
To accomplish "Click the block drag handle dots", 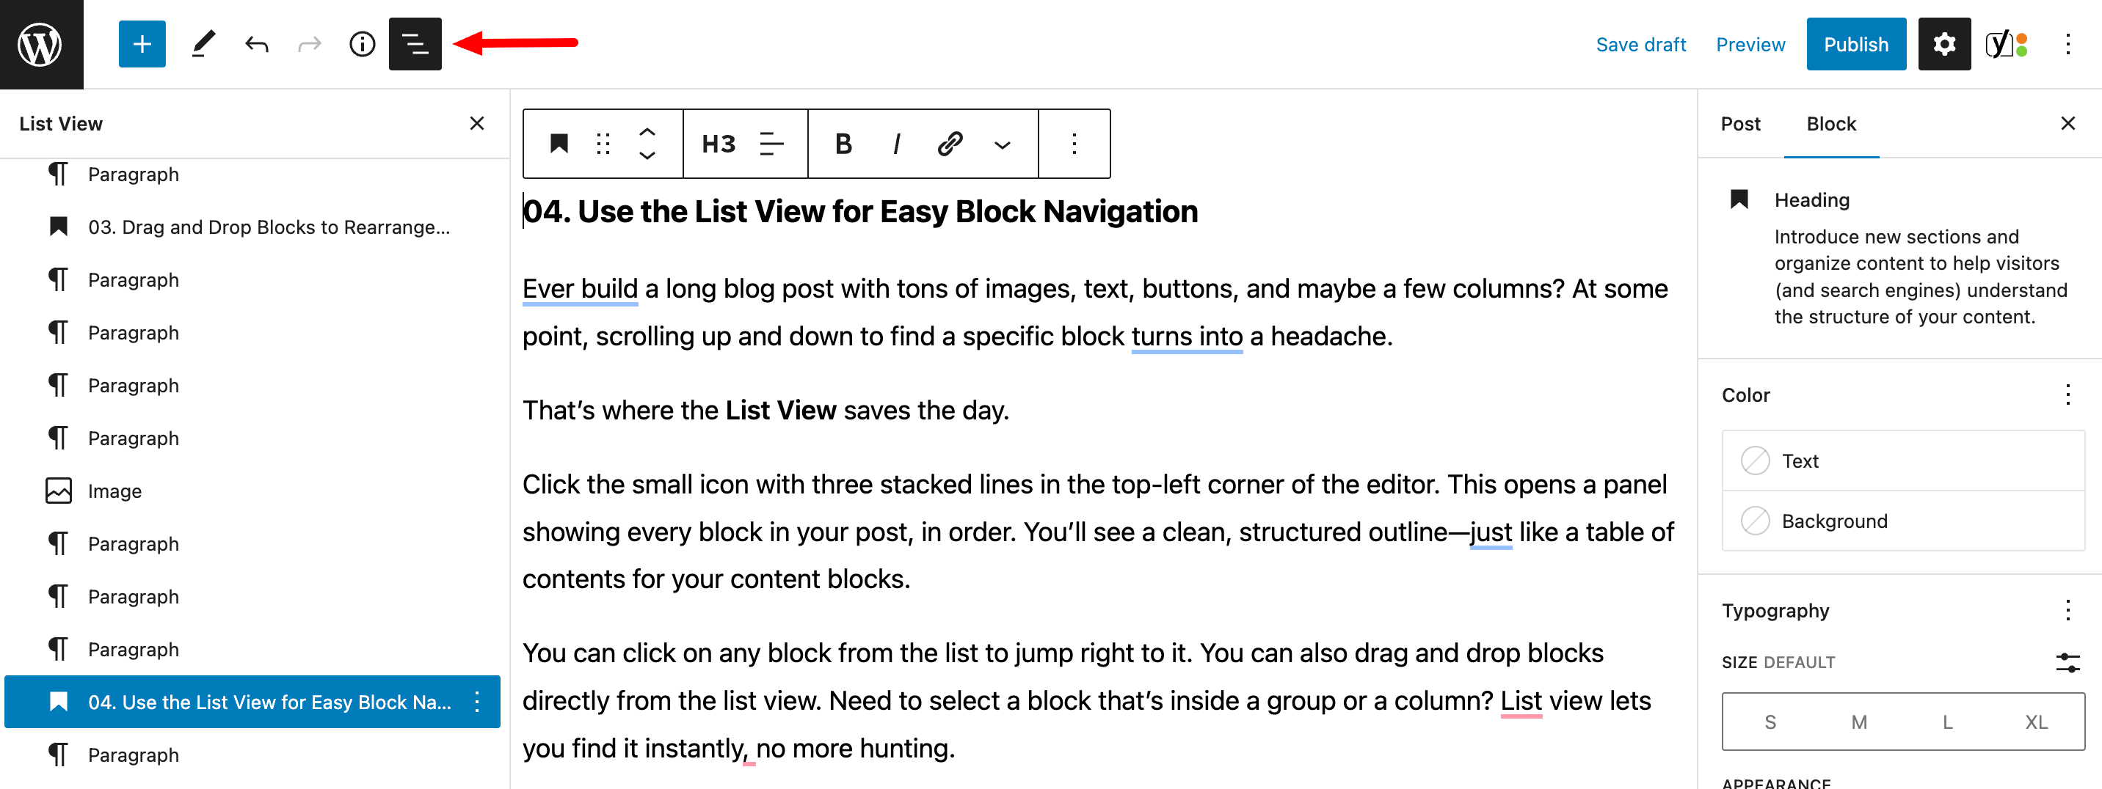I will 603,144.
